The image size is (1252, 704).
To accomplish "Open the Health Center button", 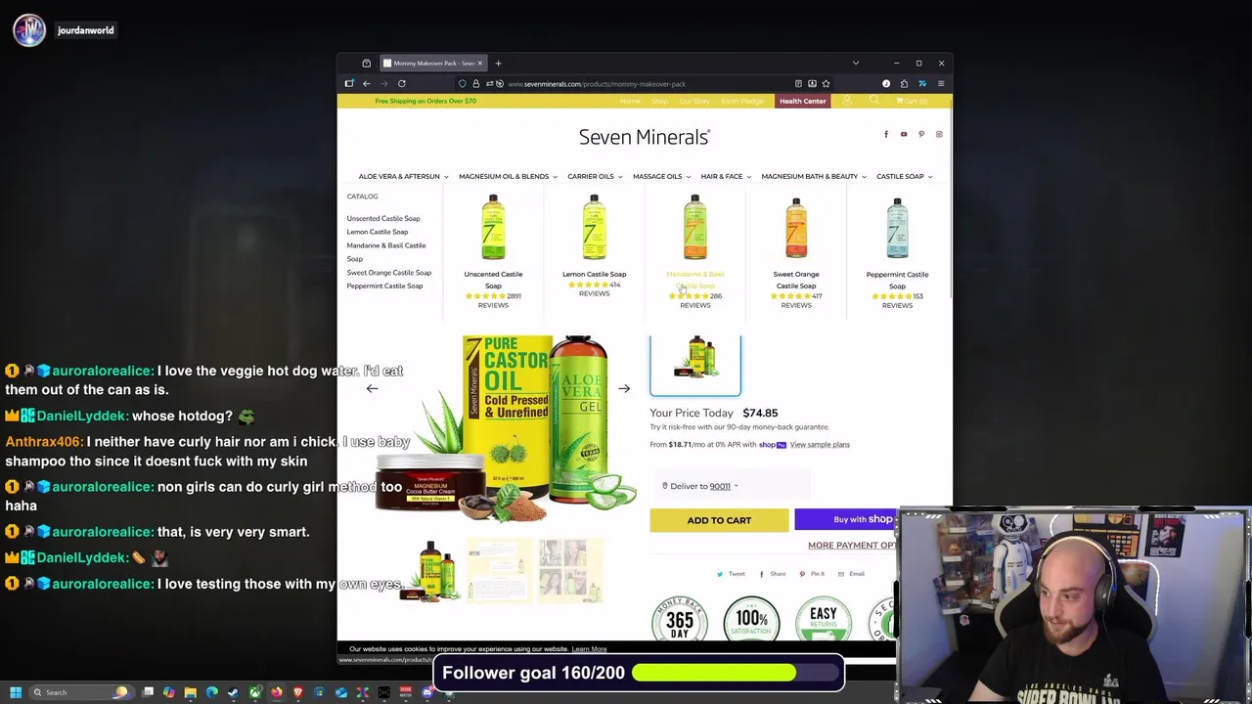I will tap(803, 101).
